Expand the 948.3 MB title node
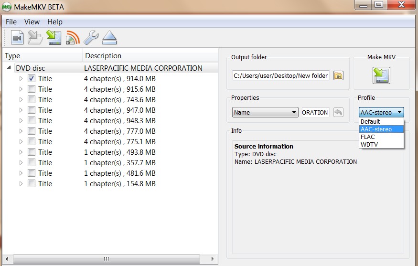418x266 pixels. click(21, 121)
